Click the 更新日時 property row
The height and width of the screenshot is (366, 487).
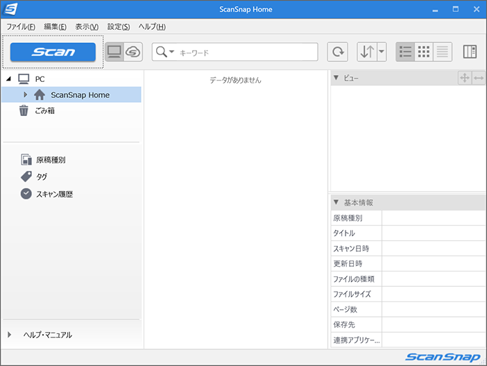pyautogui.click(x=408, y=264)
